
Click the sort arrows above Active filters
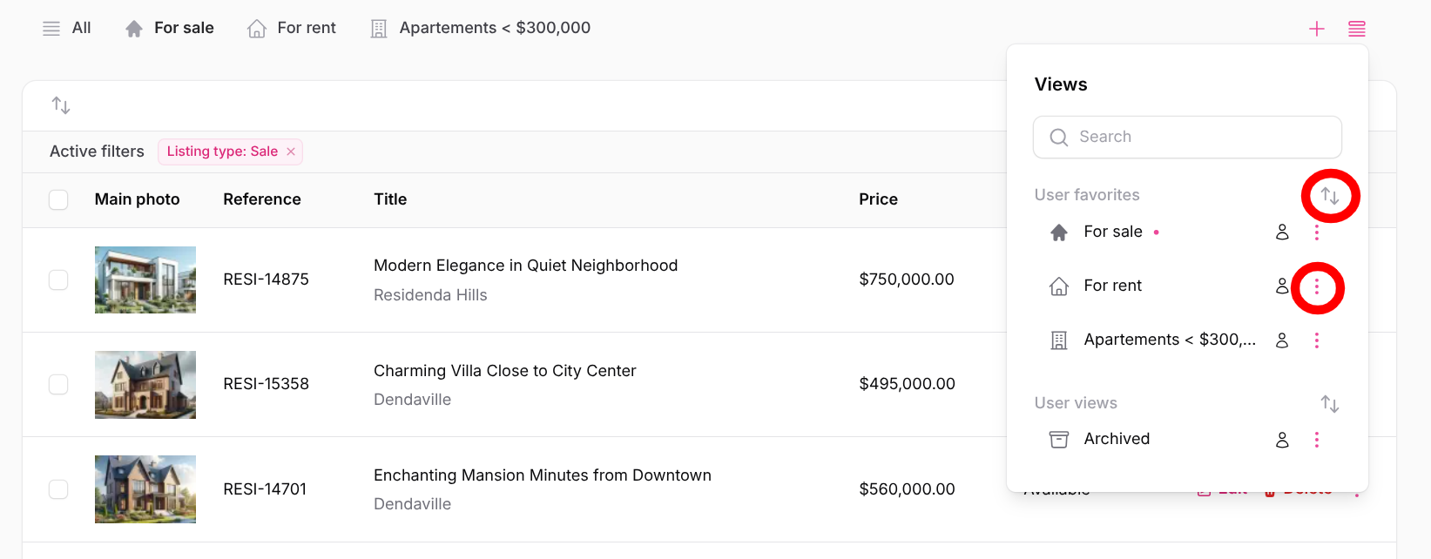[x=61, y=105]
